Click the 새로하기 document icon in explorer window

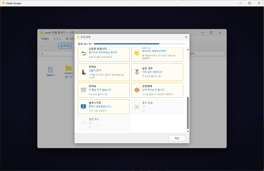click(50, 69)
